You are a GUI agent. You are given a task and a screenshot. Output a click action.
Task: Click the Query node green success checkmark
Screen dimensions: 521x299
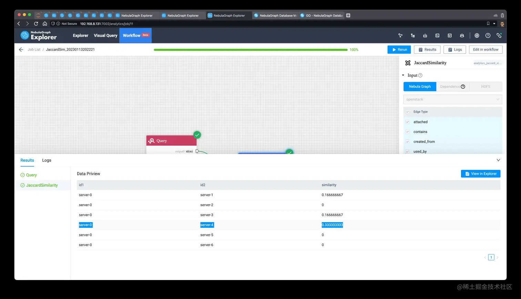(x=197, y=135)
